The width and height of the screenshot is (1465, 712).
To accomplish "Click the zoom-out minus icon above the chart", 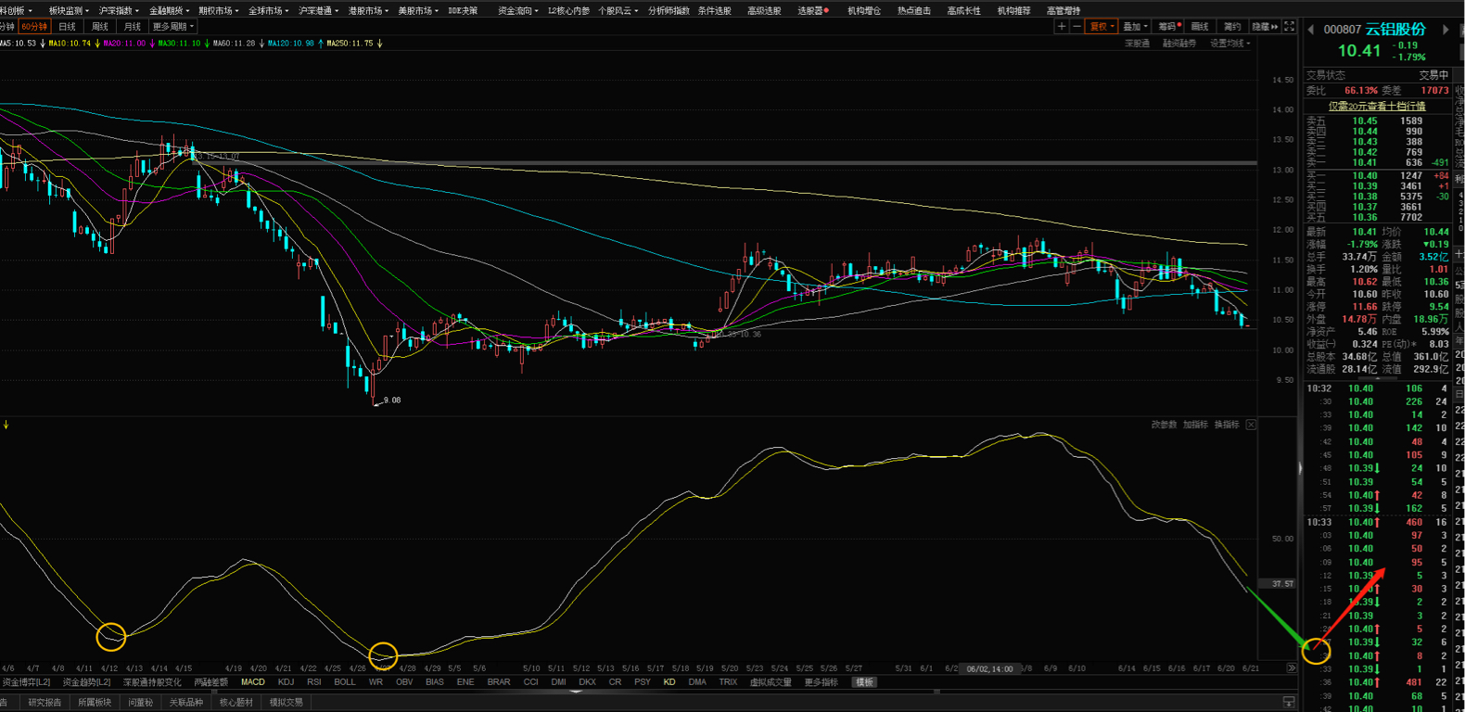I will (1076, 27).
